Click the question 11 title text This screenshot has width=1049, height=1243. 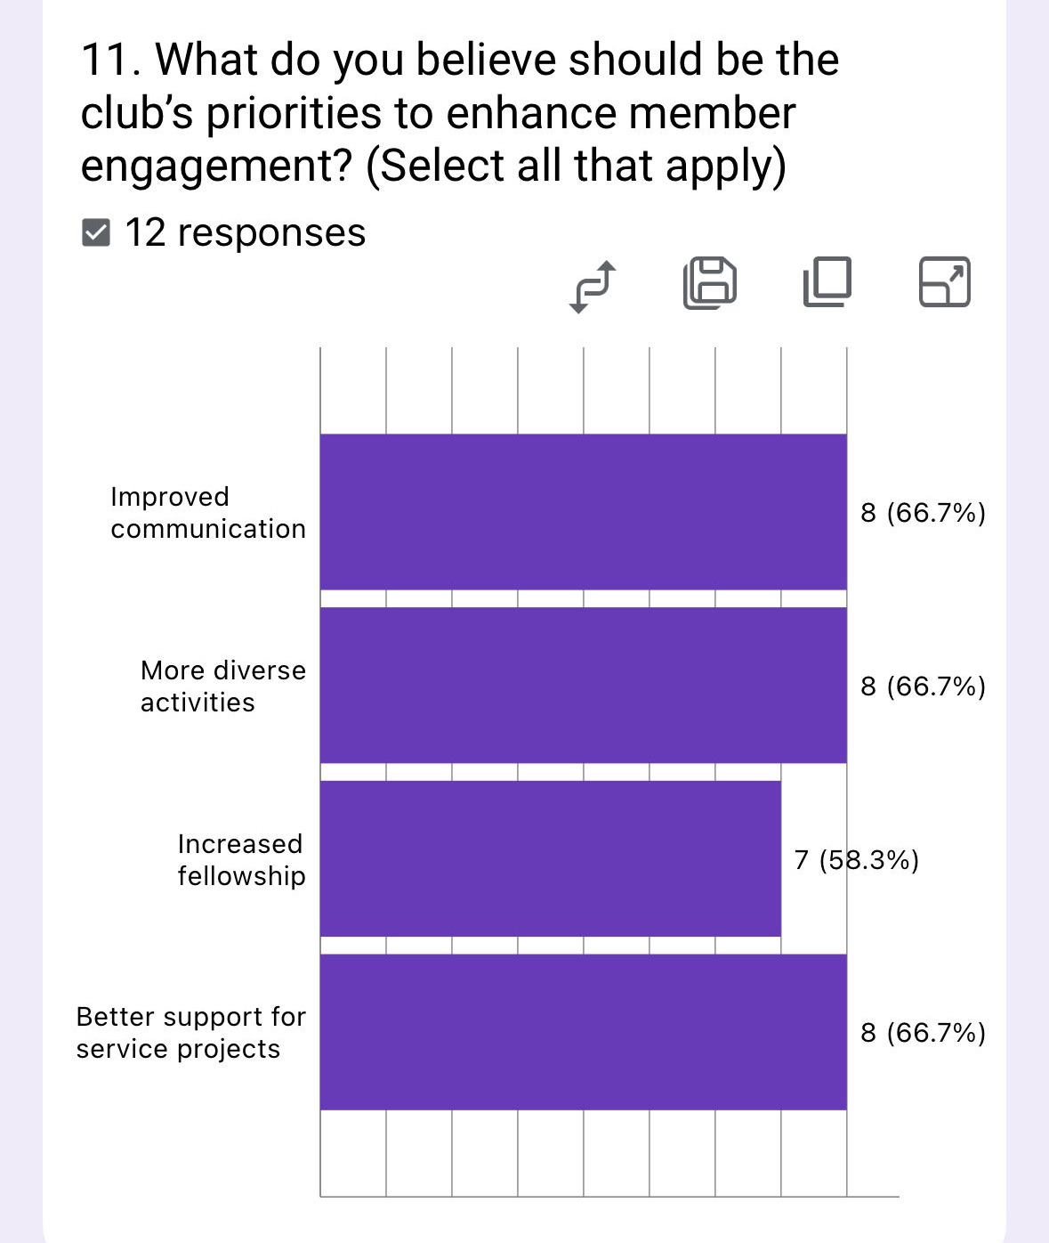tap(458, 113)
